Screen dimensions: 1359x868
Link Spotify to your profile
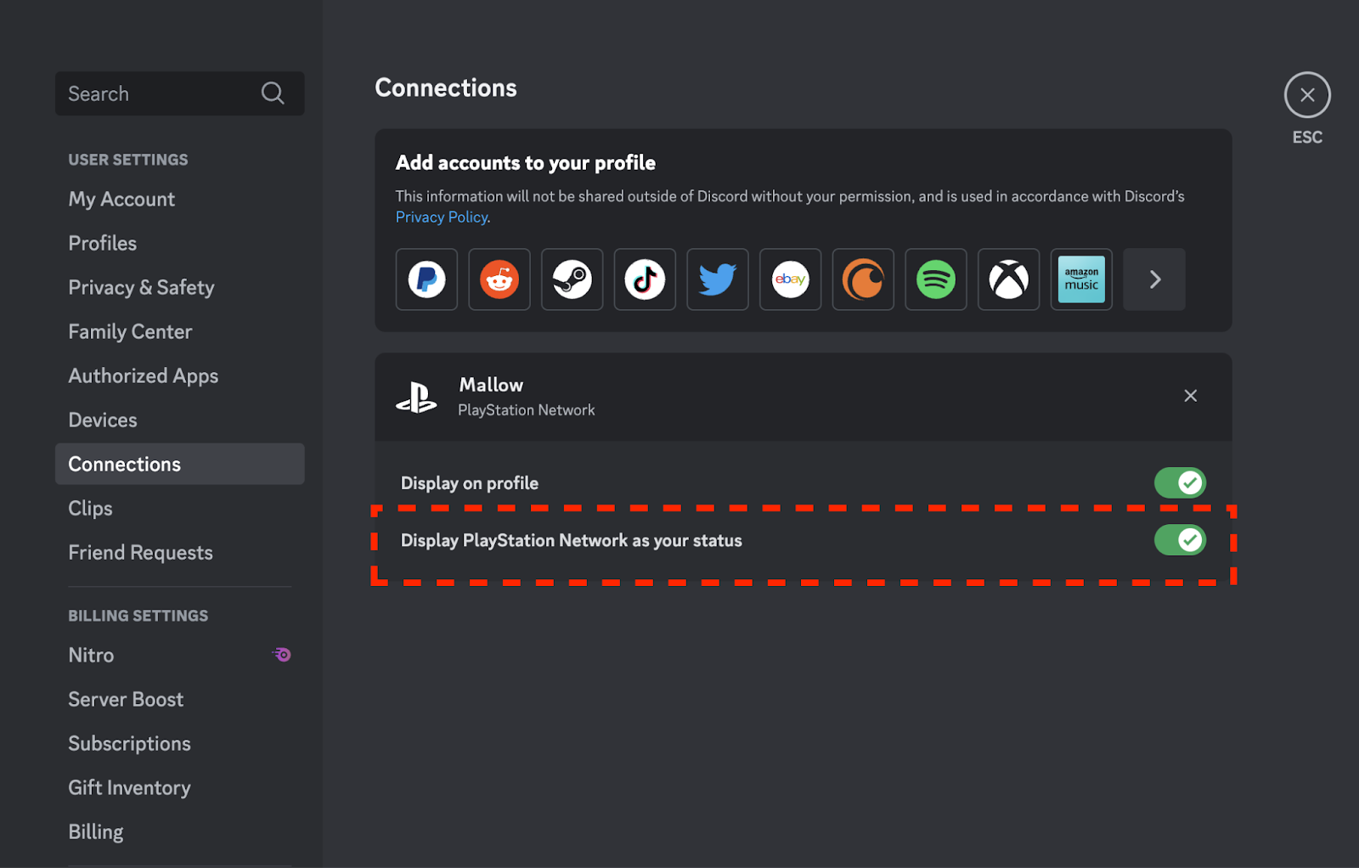coord(935,279)
